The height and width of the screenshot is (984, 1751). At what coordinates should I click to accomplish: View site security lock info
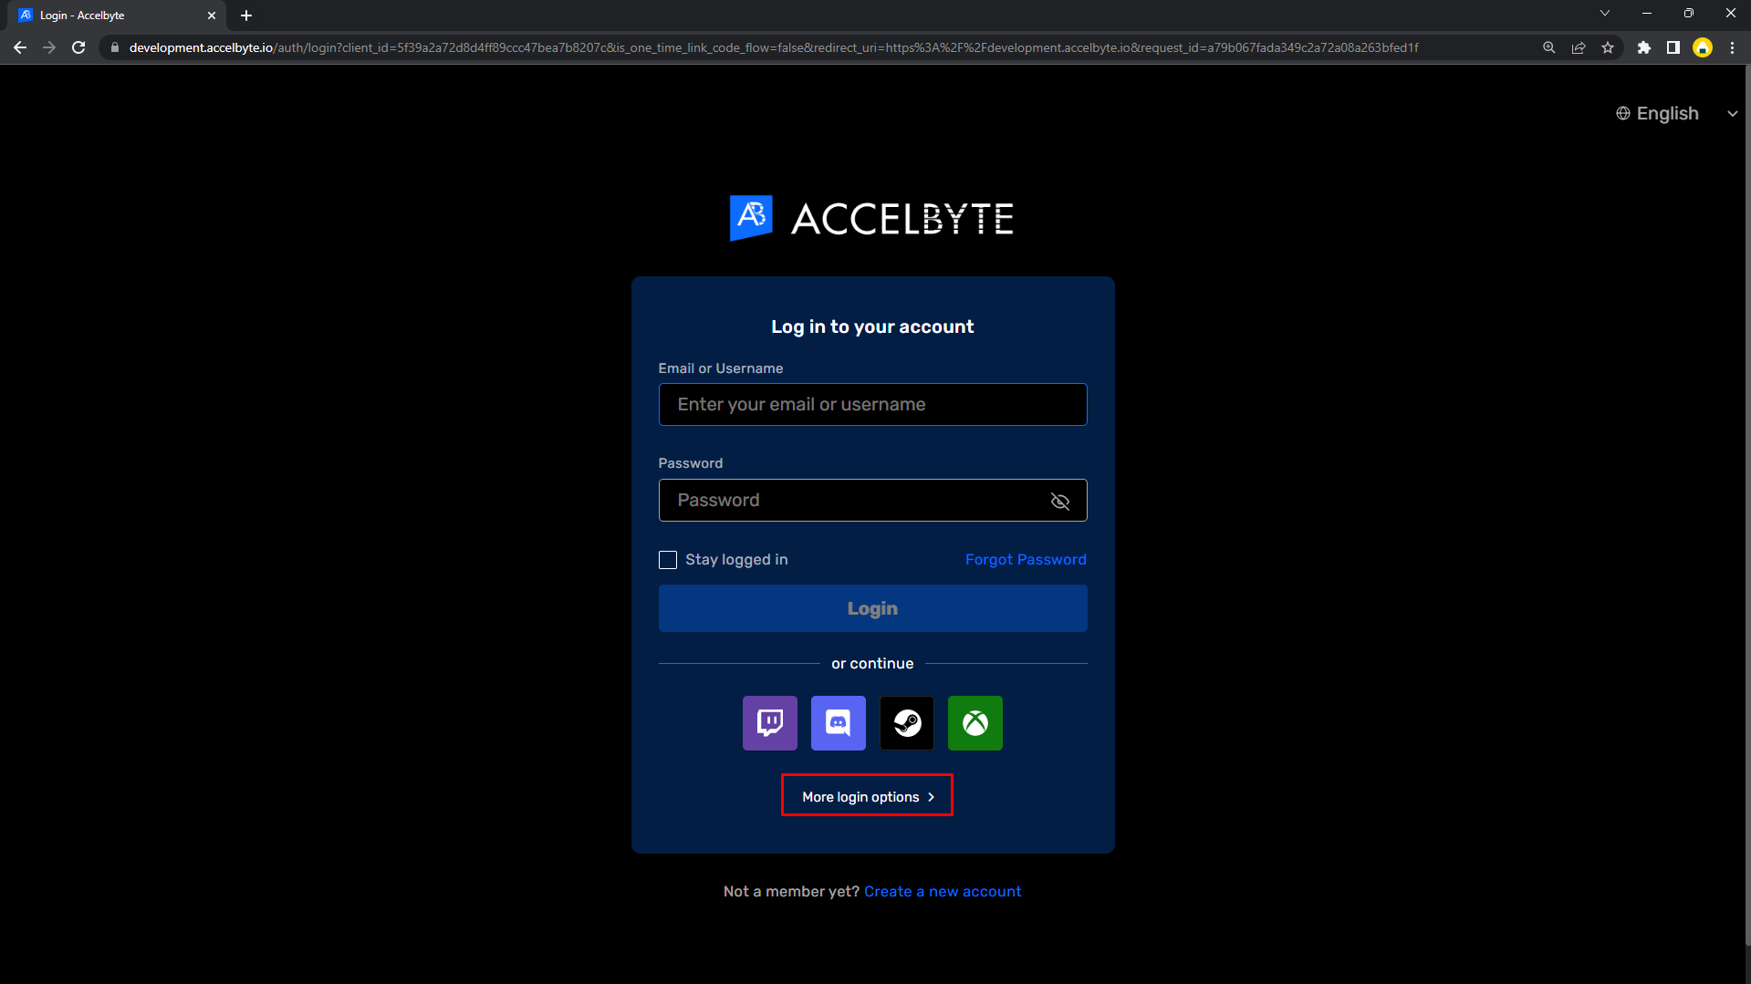tap(115, 47)
